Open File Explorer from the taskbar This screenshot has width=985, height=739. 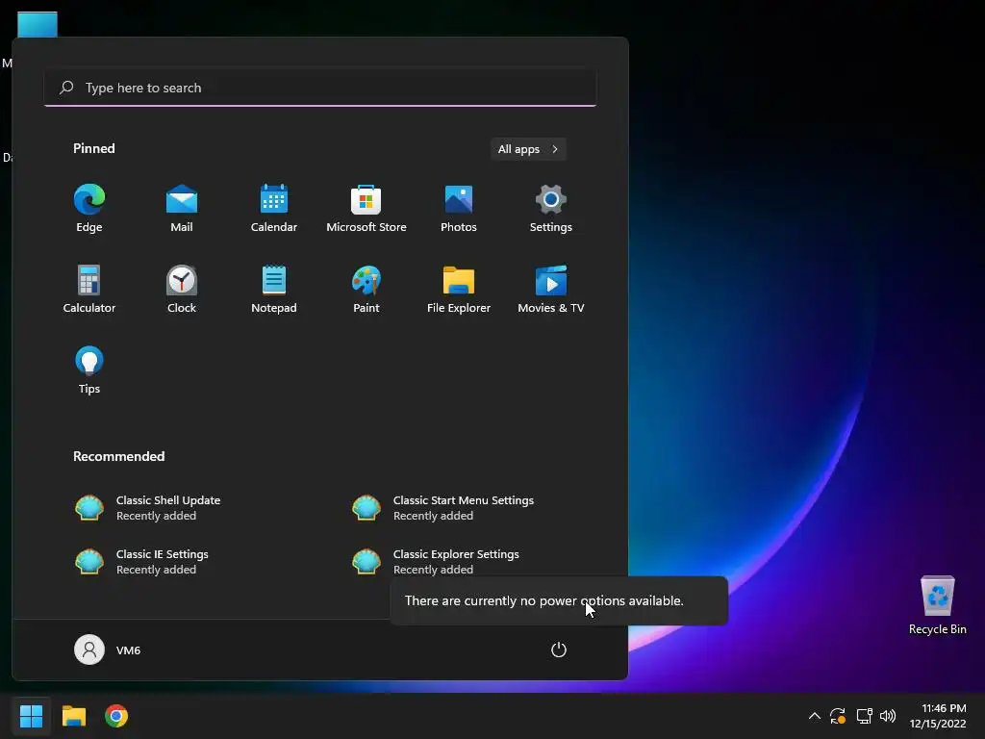click(x=73, y=716)
